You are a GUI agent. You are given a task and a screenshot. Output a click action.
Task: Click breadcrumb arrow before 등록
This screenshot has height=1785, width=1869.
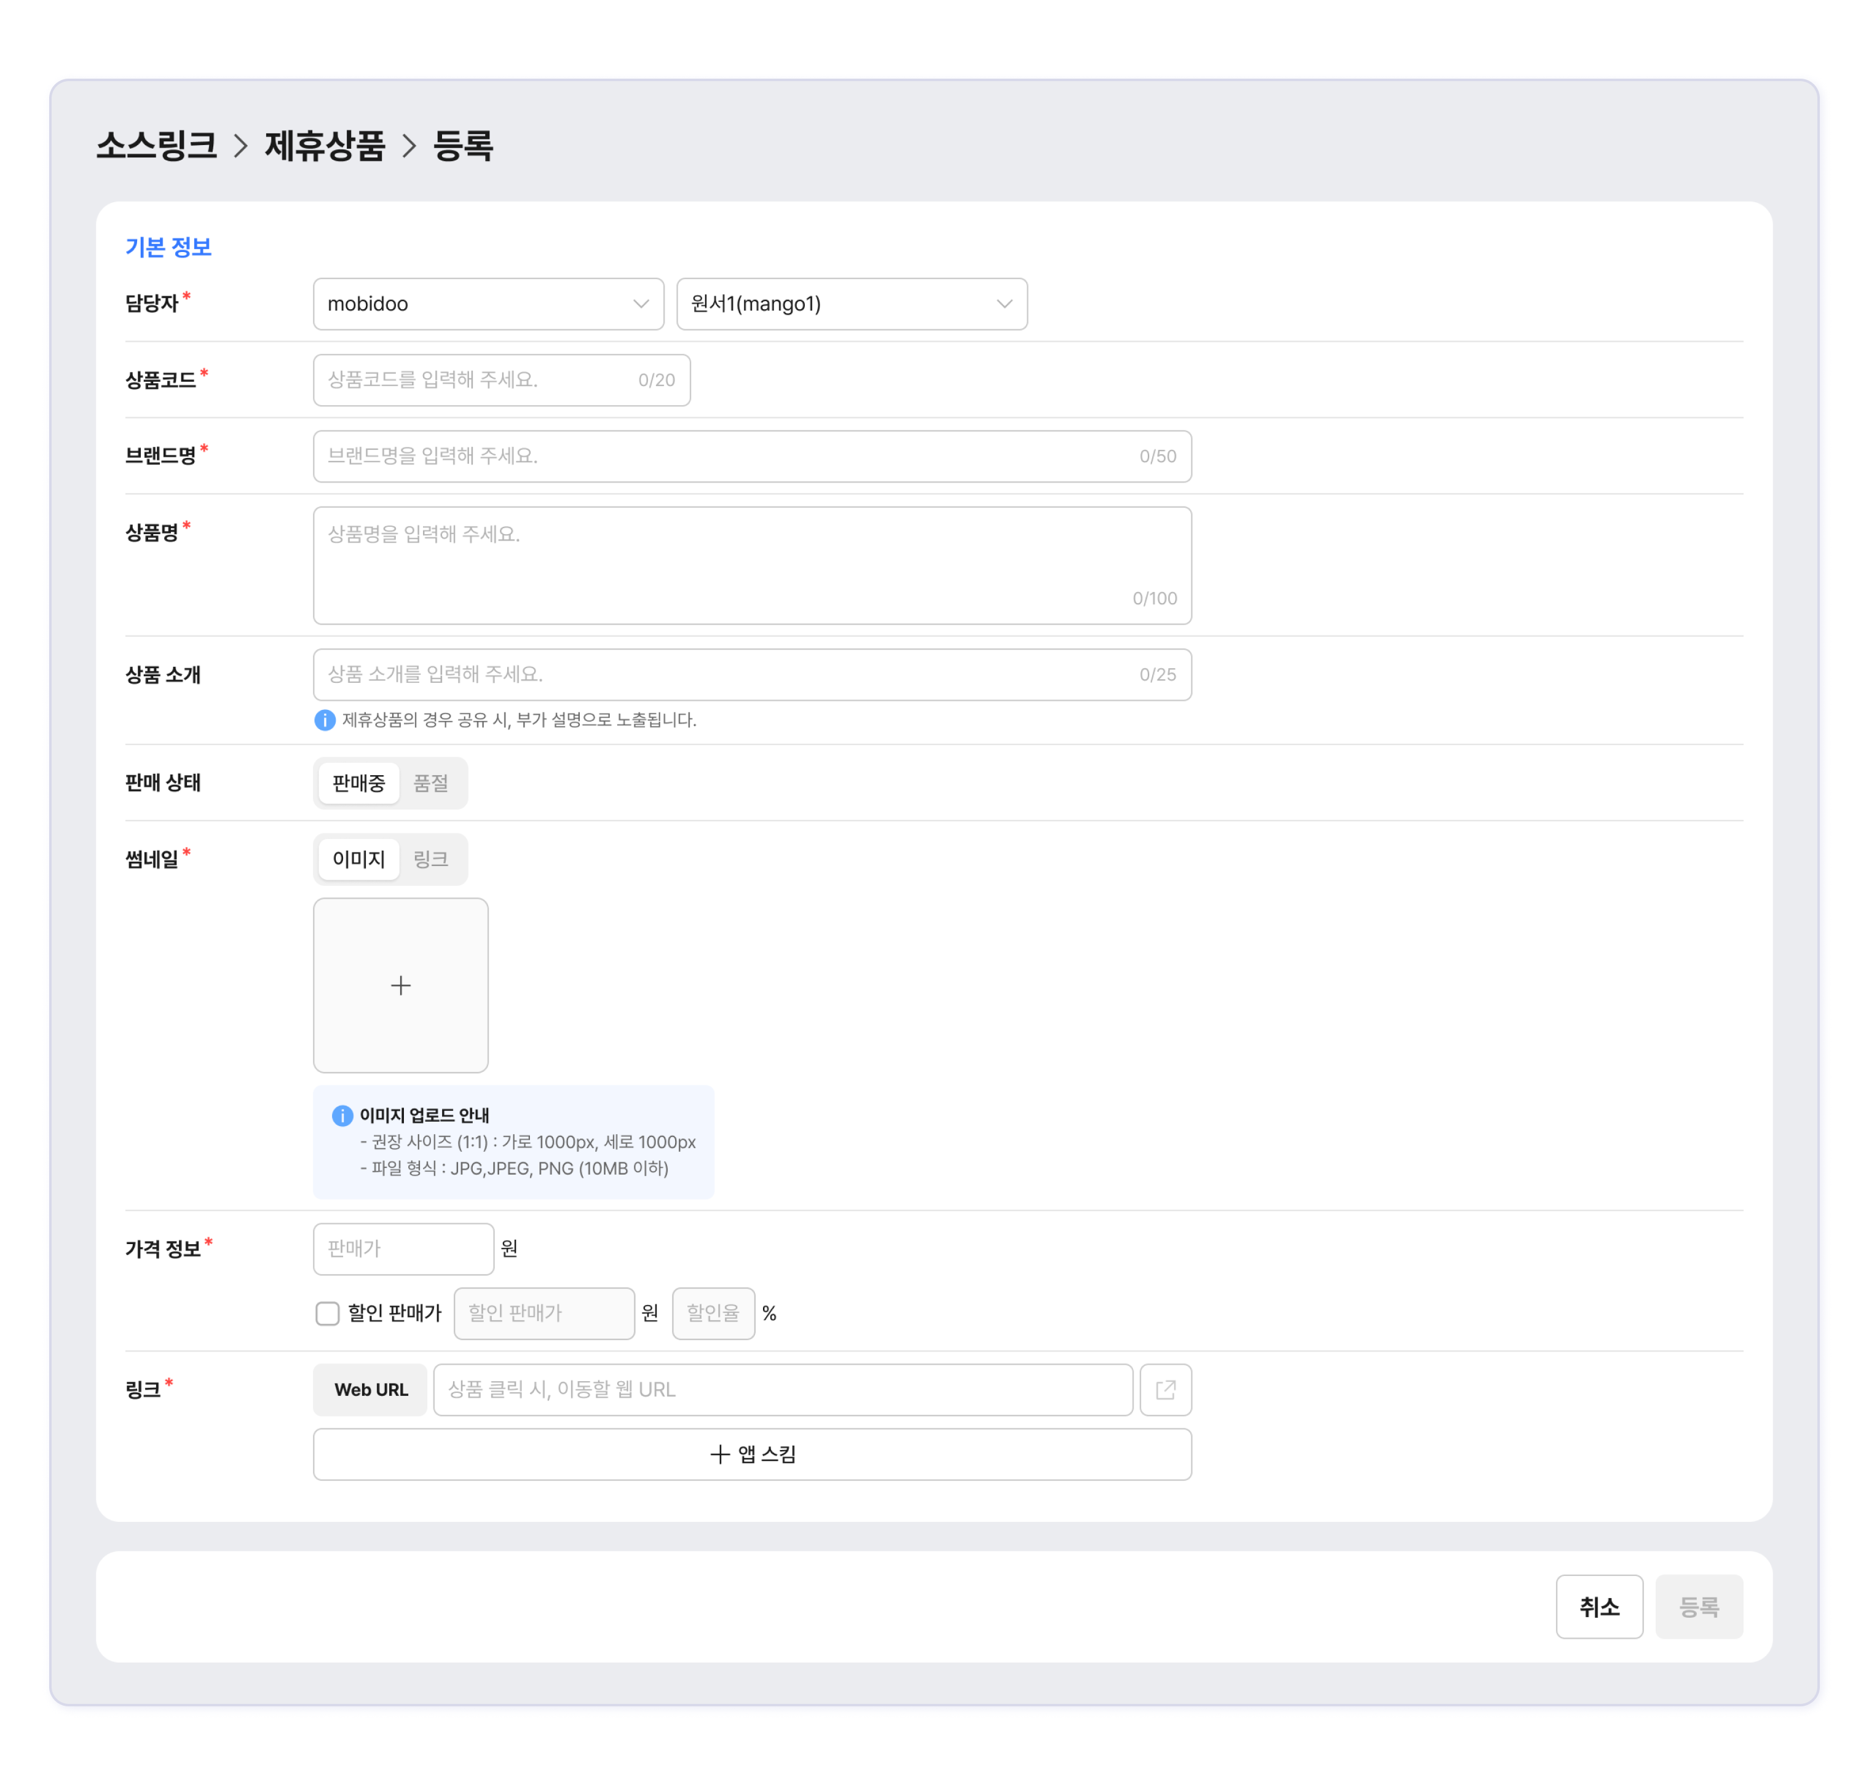click(x=409, y=146)
